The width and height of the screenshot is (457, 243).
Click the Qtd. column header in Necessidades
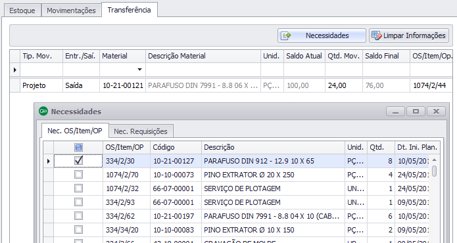(381, 147)
